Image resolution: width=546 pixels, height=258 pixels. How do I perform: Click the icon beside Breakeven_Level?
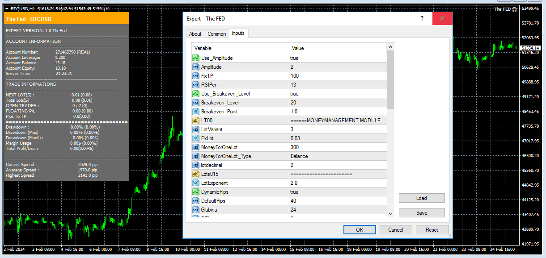tap(195, 103)
